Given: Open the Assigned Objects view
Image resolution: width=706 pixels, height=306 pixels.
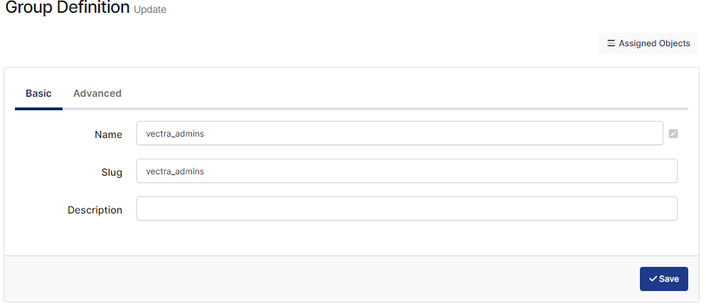Looking at the screenshot, I should click(x=648, y=43).
